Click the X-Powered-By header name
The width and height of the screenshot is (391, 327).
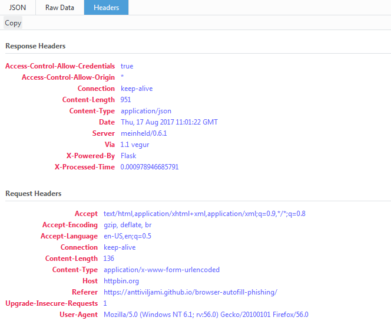(x=91, y=156)
